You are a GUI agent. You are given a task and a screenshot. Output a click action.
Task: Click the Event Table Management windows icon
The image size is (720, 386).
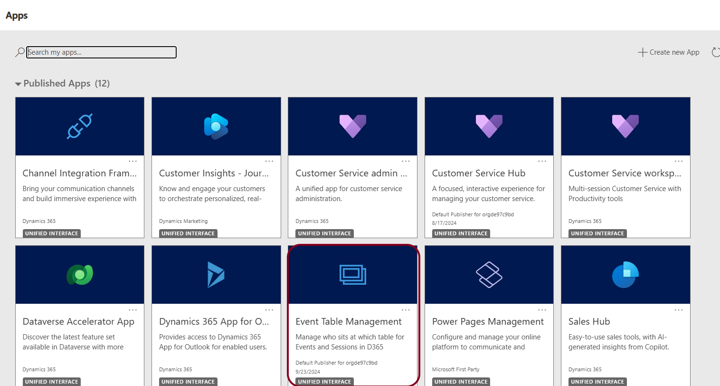[352, 275]
